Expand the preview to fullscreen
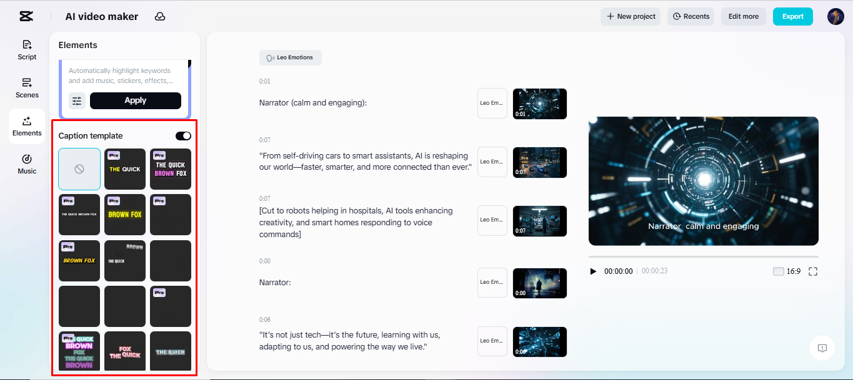Screen dimensions: 853x380 812,271
